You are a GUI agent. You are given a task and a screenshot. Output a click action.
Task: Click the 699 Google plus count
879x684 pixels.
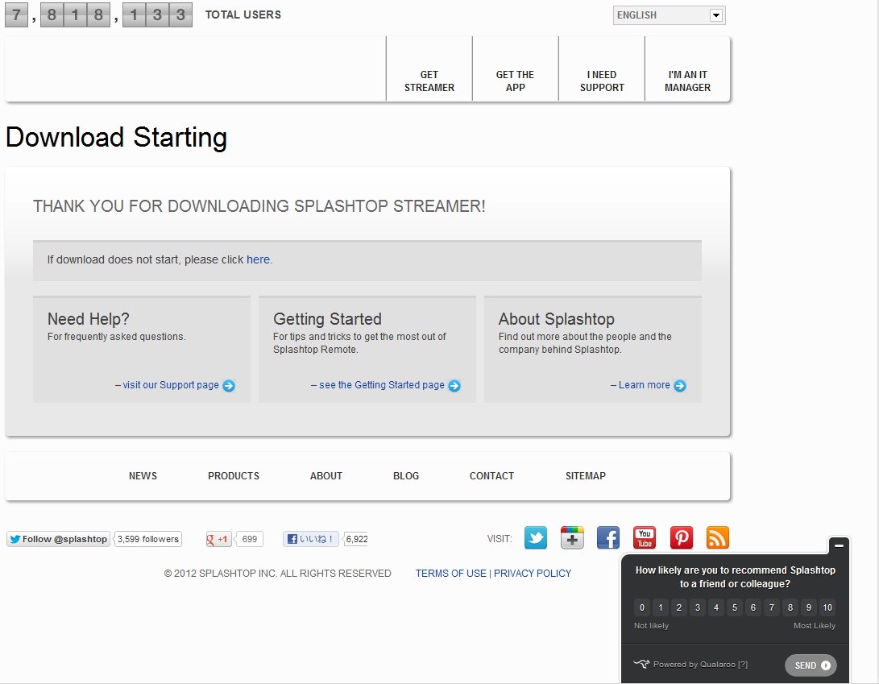(x=250, y=539)
